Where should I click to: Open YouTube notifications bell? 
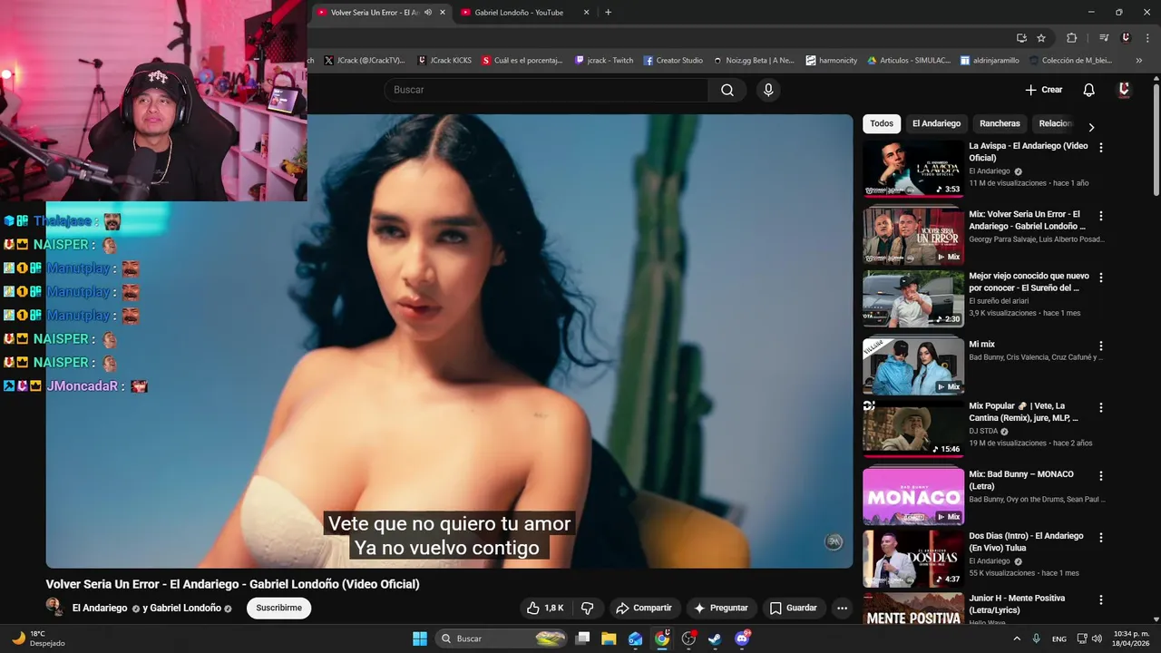click(1088, 90)
